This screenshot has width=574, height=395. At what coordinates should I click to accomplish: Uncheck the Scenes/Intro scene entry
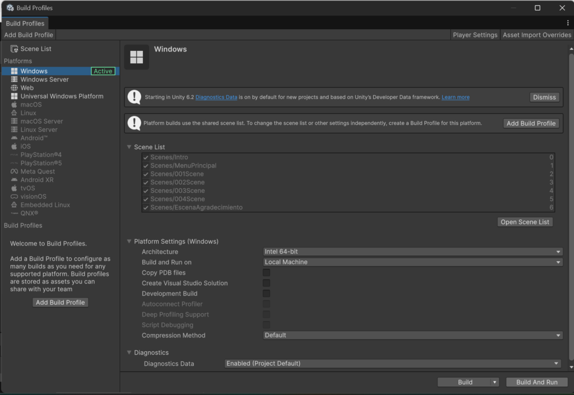pos(146,157)
